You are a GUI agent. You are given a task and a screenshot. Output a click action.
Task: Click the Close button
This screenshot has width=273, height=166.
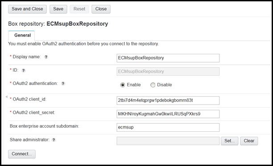101,9
